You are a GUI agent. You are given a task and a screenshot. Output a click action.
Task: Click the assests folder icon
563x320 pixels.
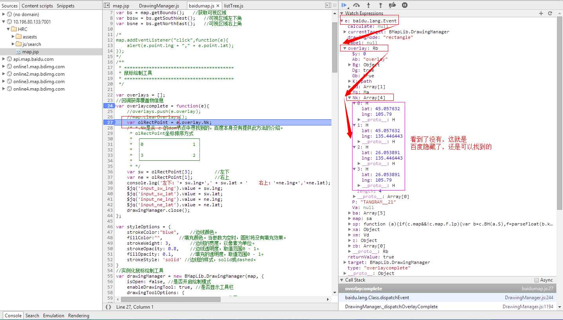tap(19, 37)
